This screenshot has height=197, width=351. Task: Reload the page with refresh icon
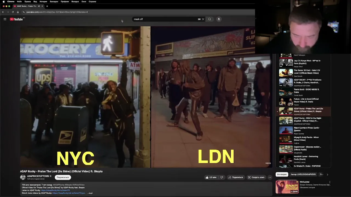coord(13,12)
